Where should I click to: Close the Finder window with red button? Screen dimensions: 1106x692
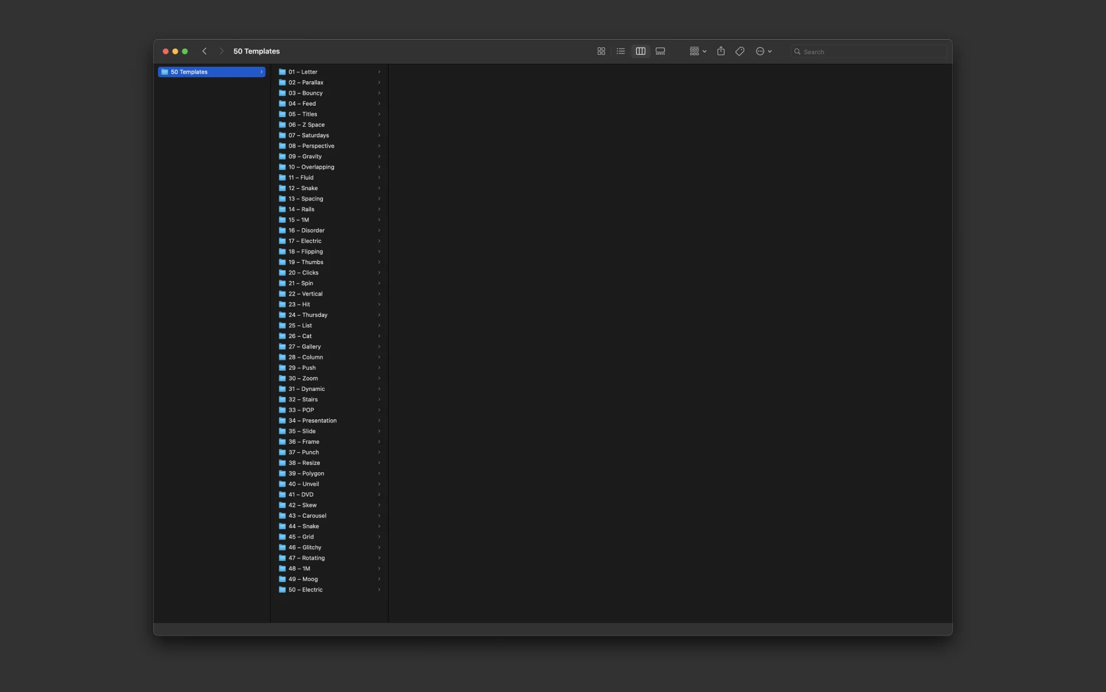point(165,52)
